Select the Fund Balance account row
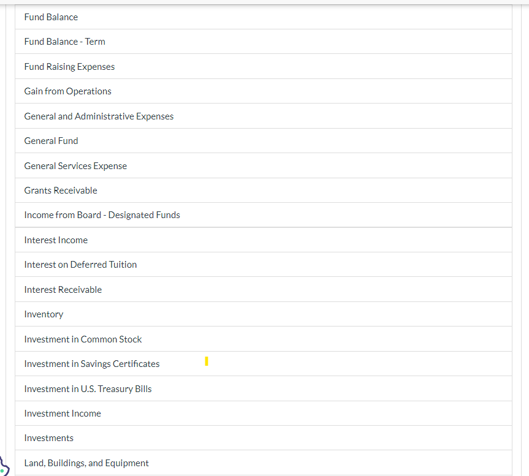This screenshot has height=476, width=529. coord(51,17)
